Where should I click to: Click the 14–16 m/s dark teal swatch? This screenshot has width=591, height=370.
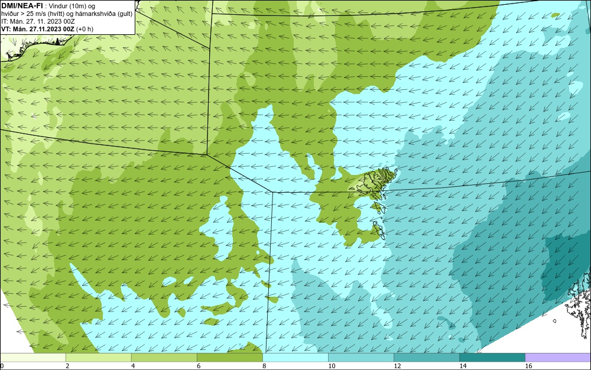[x=492, y=357]
